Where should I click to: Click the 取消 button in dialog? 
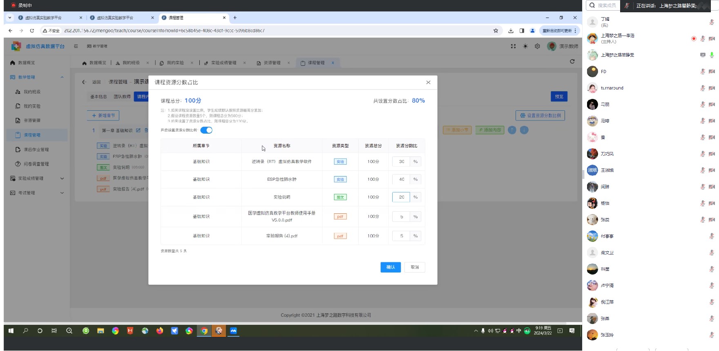(x=415, y=267)
